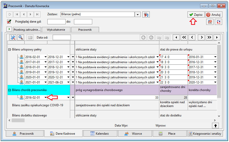Screen dimensions: 229x142
Task: Click the 'do' date input field
Action: 83,22
